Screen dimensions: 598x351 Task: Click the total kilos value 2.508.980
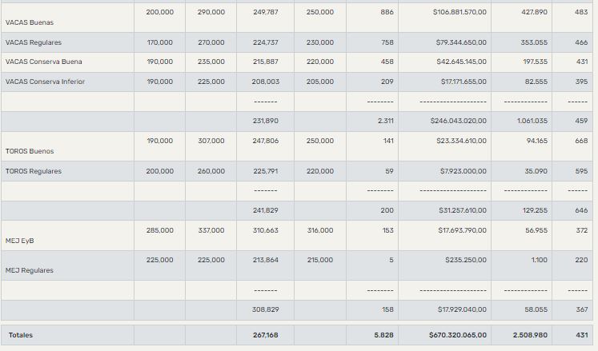click(x=531, y=335)
